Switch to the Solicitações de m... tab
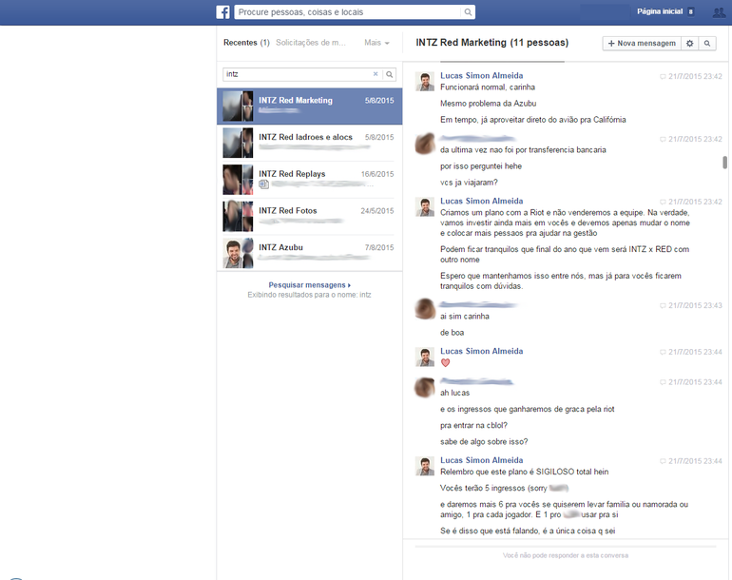732x580 pixels. 311,43
